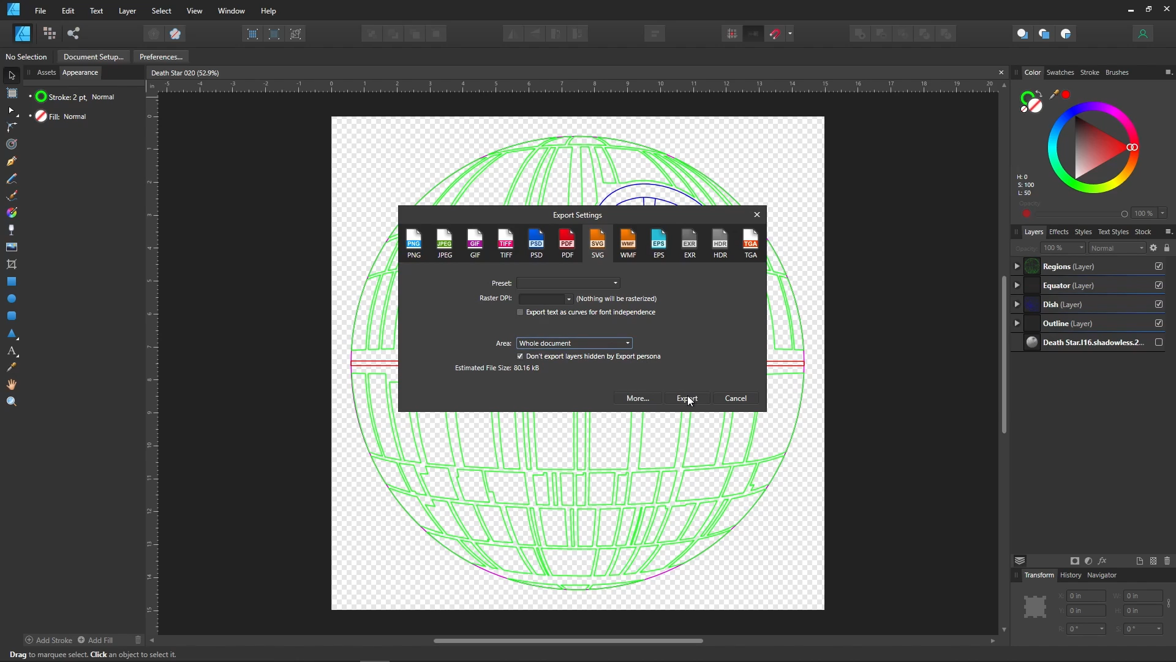Select the Artistic Text tool
The image size is (1176, 662).
tap(12, 351)
